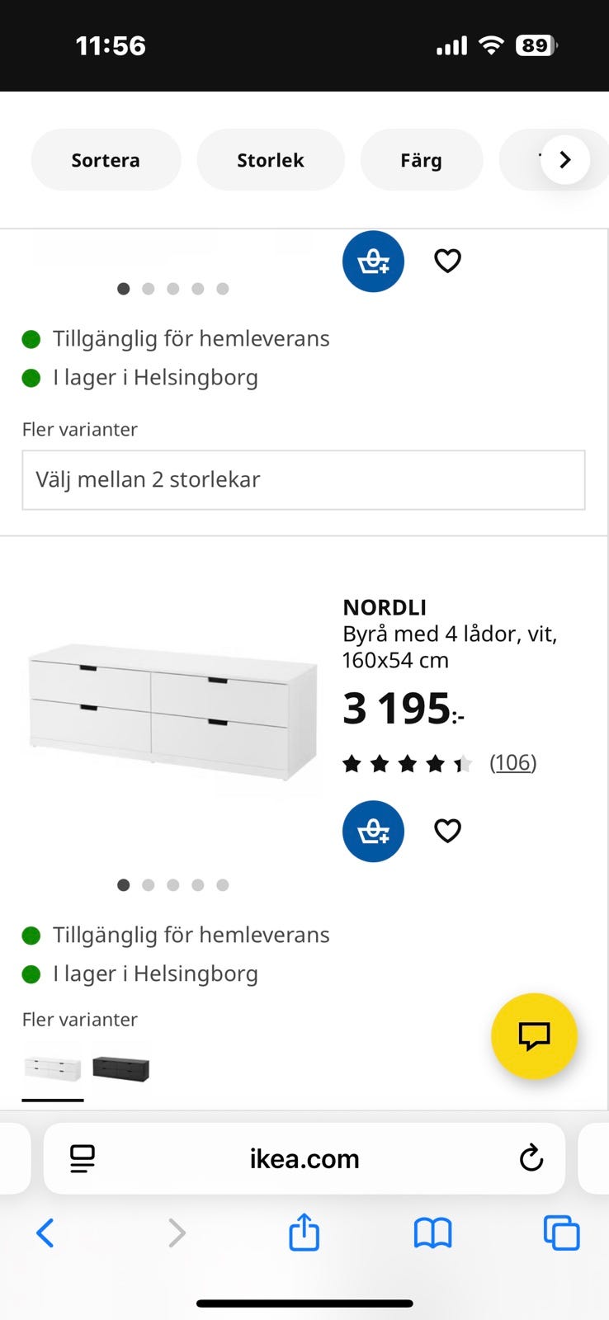The height and width of the screenshot is (1320, 609).
Task: Add the NORDLI dresser to the basket
Action: tap(373, 831)
